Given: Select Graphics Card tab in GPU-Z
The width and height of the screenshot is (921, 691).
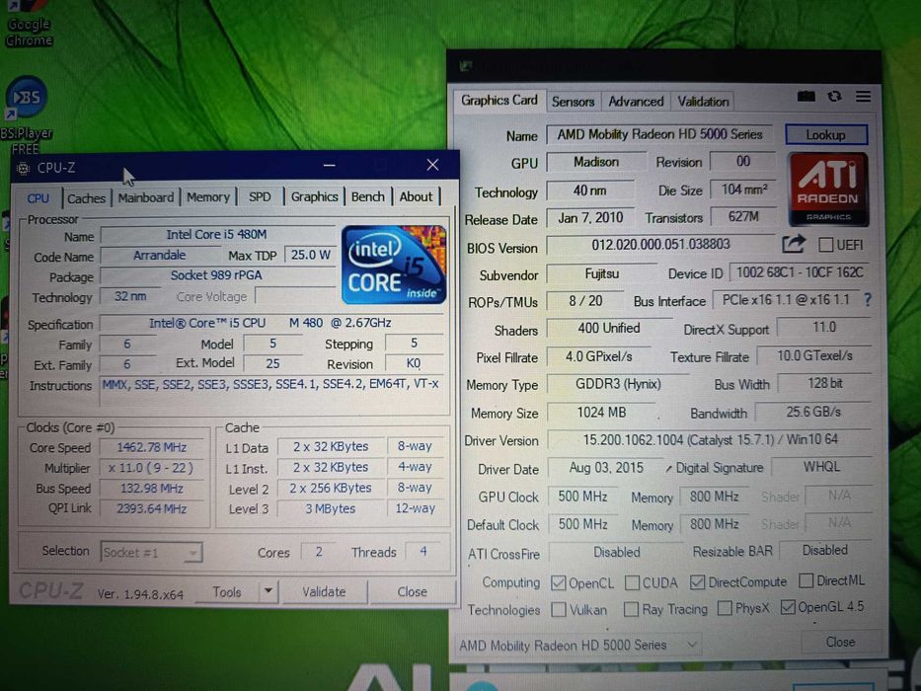Looking at the screenshot, I should [499, 100].
